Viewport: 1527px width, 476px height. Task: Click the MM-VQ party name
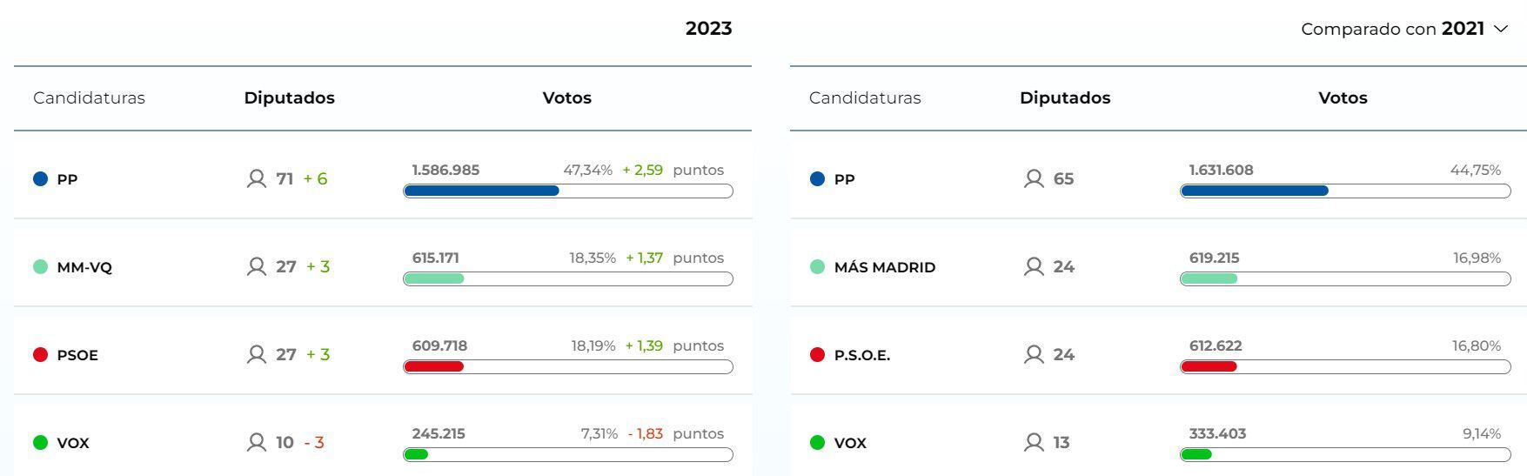tap(84, 267)
